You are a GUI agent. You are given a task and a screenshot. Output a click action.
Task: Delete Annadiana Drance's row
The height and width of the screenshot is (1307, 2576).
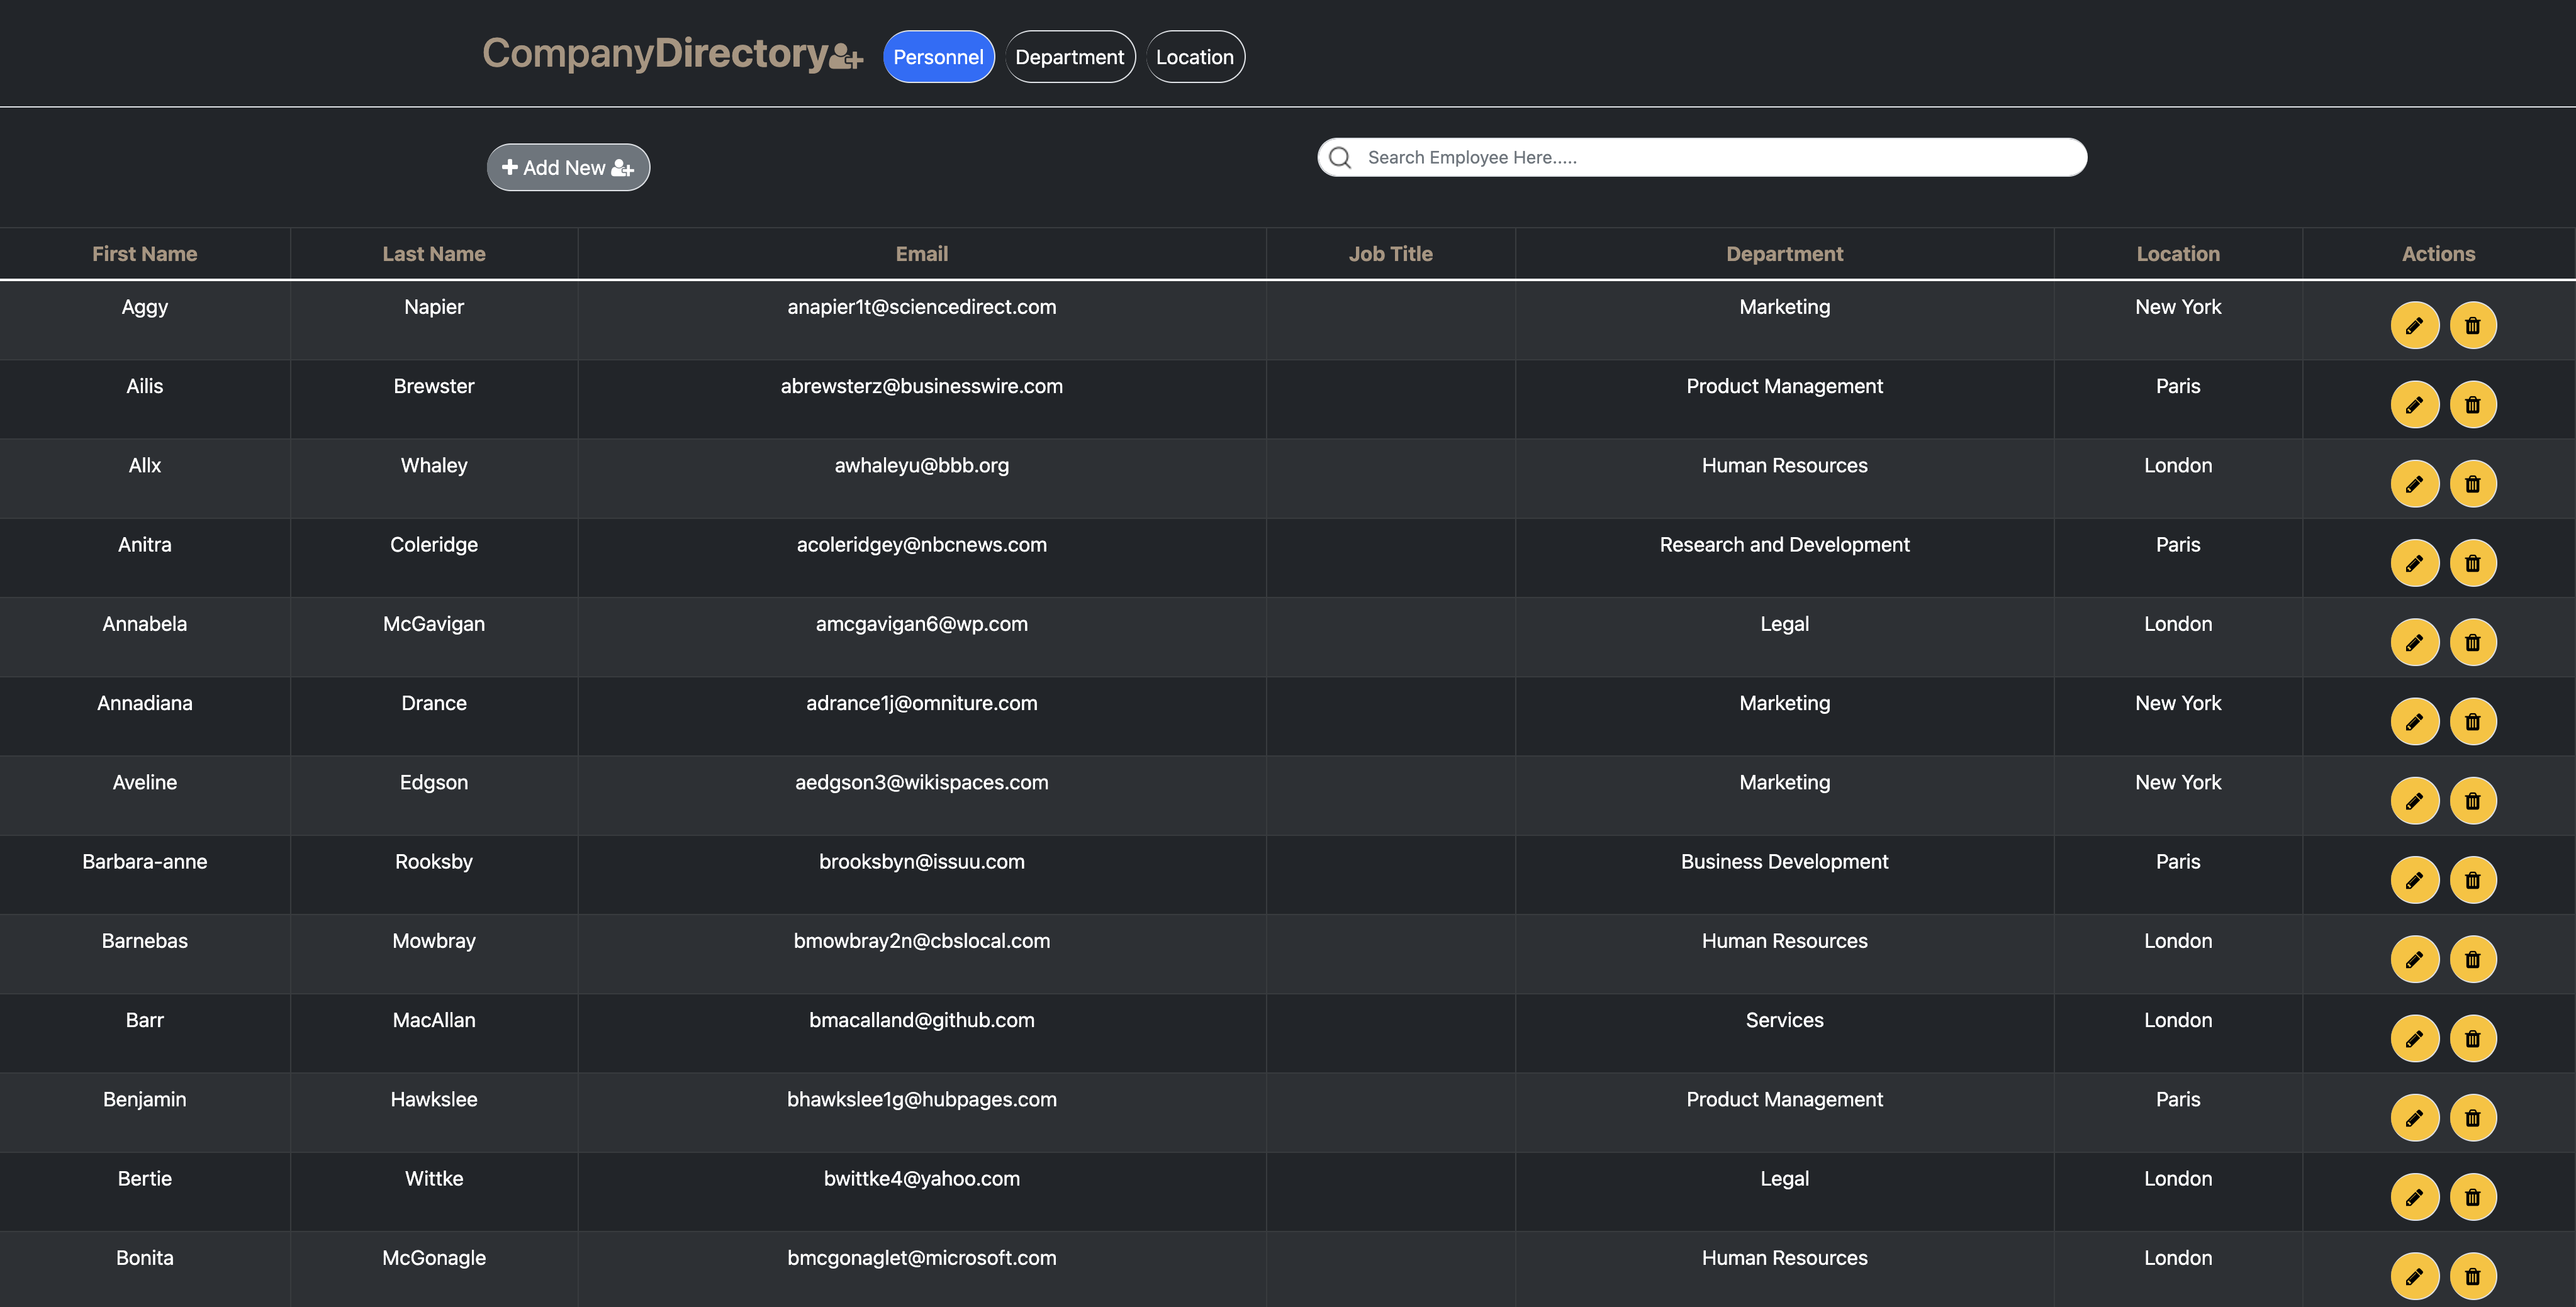pos(2472,721)
